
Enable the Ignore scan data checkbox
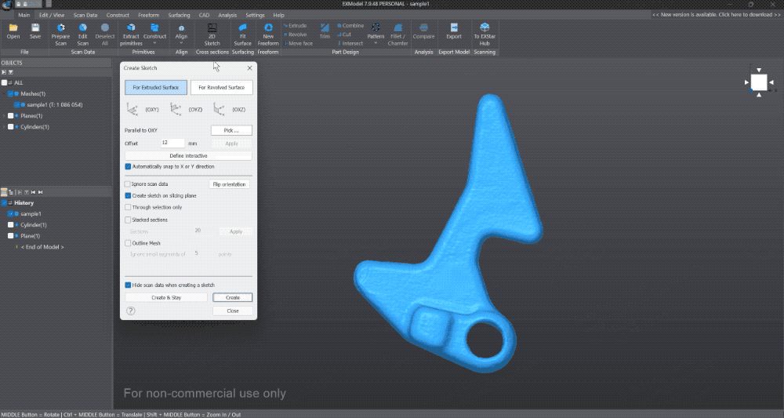[128, 184]
